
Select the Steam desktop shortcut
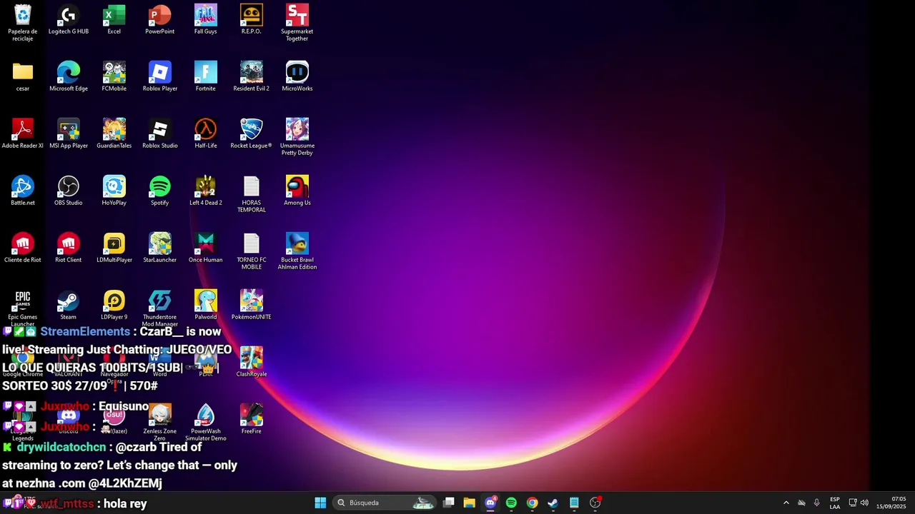(69, 306)
